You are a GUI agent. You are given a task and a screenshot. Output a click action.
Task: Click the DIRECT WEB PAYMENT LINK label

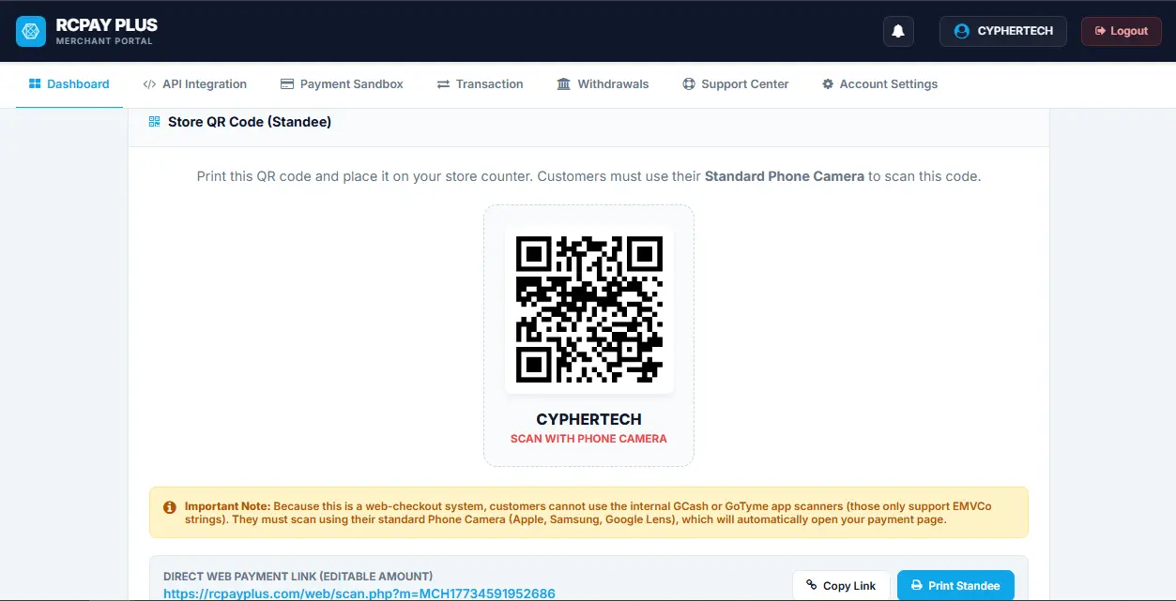click(298, 577)
